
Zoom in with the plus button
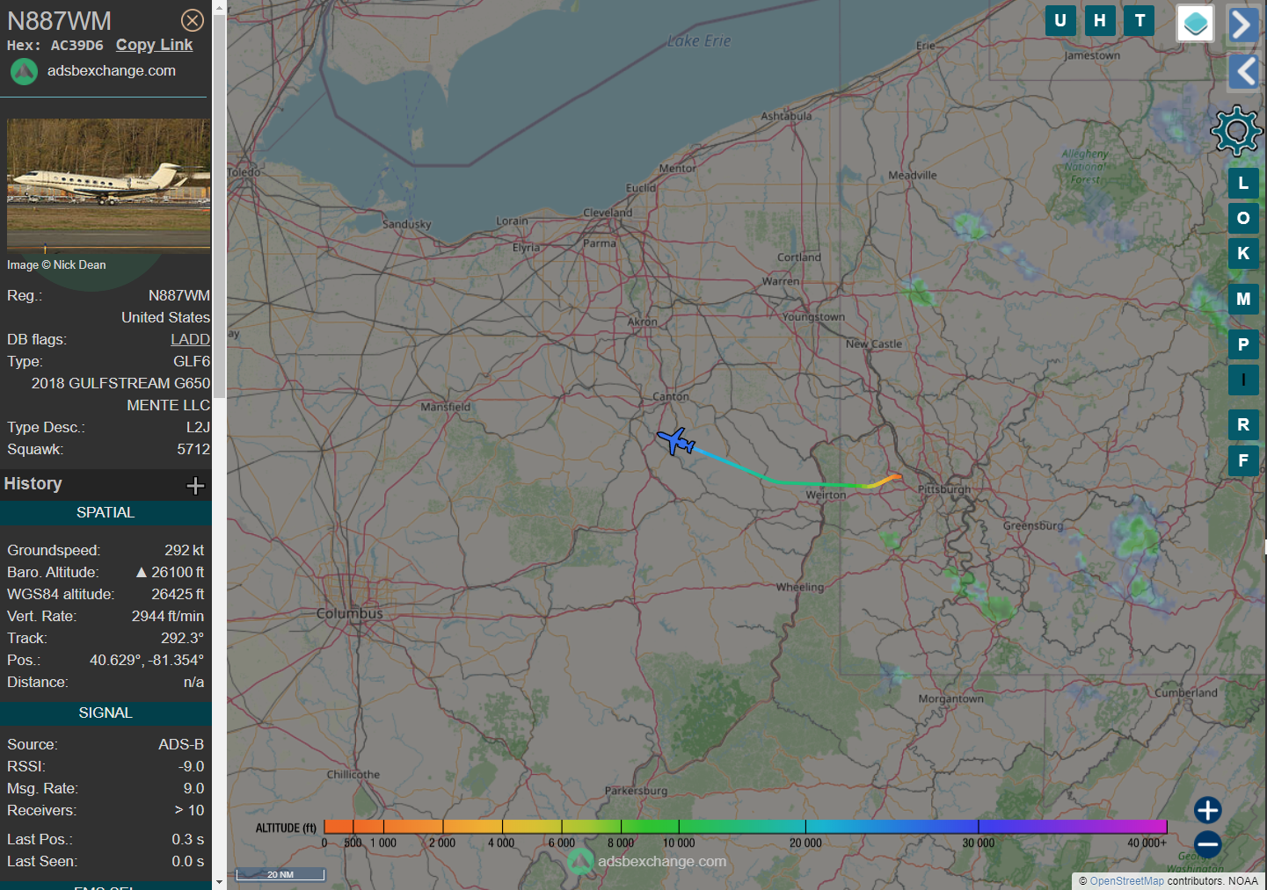(x=1207, y=809)
